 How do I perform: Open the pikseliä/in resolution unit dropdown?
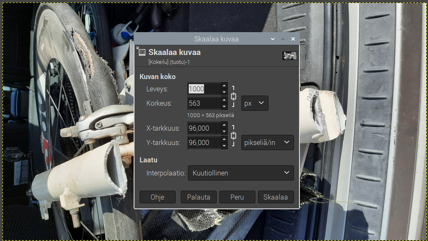[x=267, y=142]
